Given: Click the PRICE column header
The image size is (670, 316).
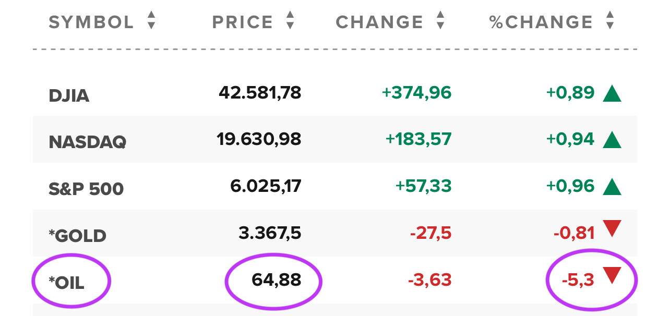Looking at the screenshot, I should point(243,22).
